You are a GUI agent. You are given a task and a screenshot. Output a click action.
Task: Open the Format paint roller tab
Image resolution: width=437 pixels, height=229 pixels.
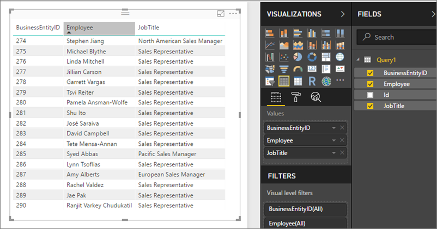tap(295, 97)
